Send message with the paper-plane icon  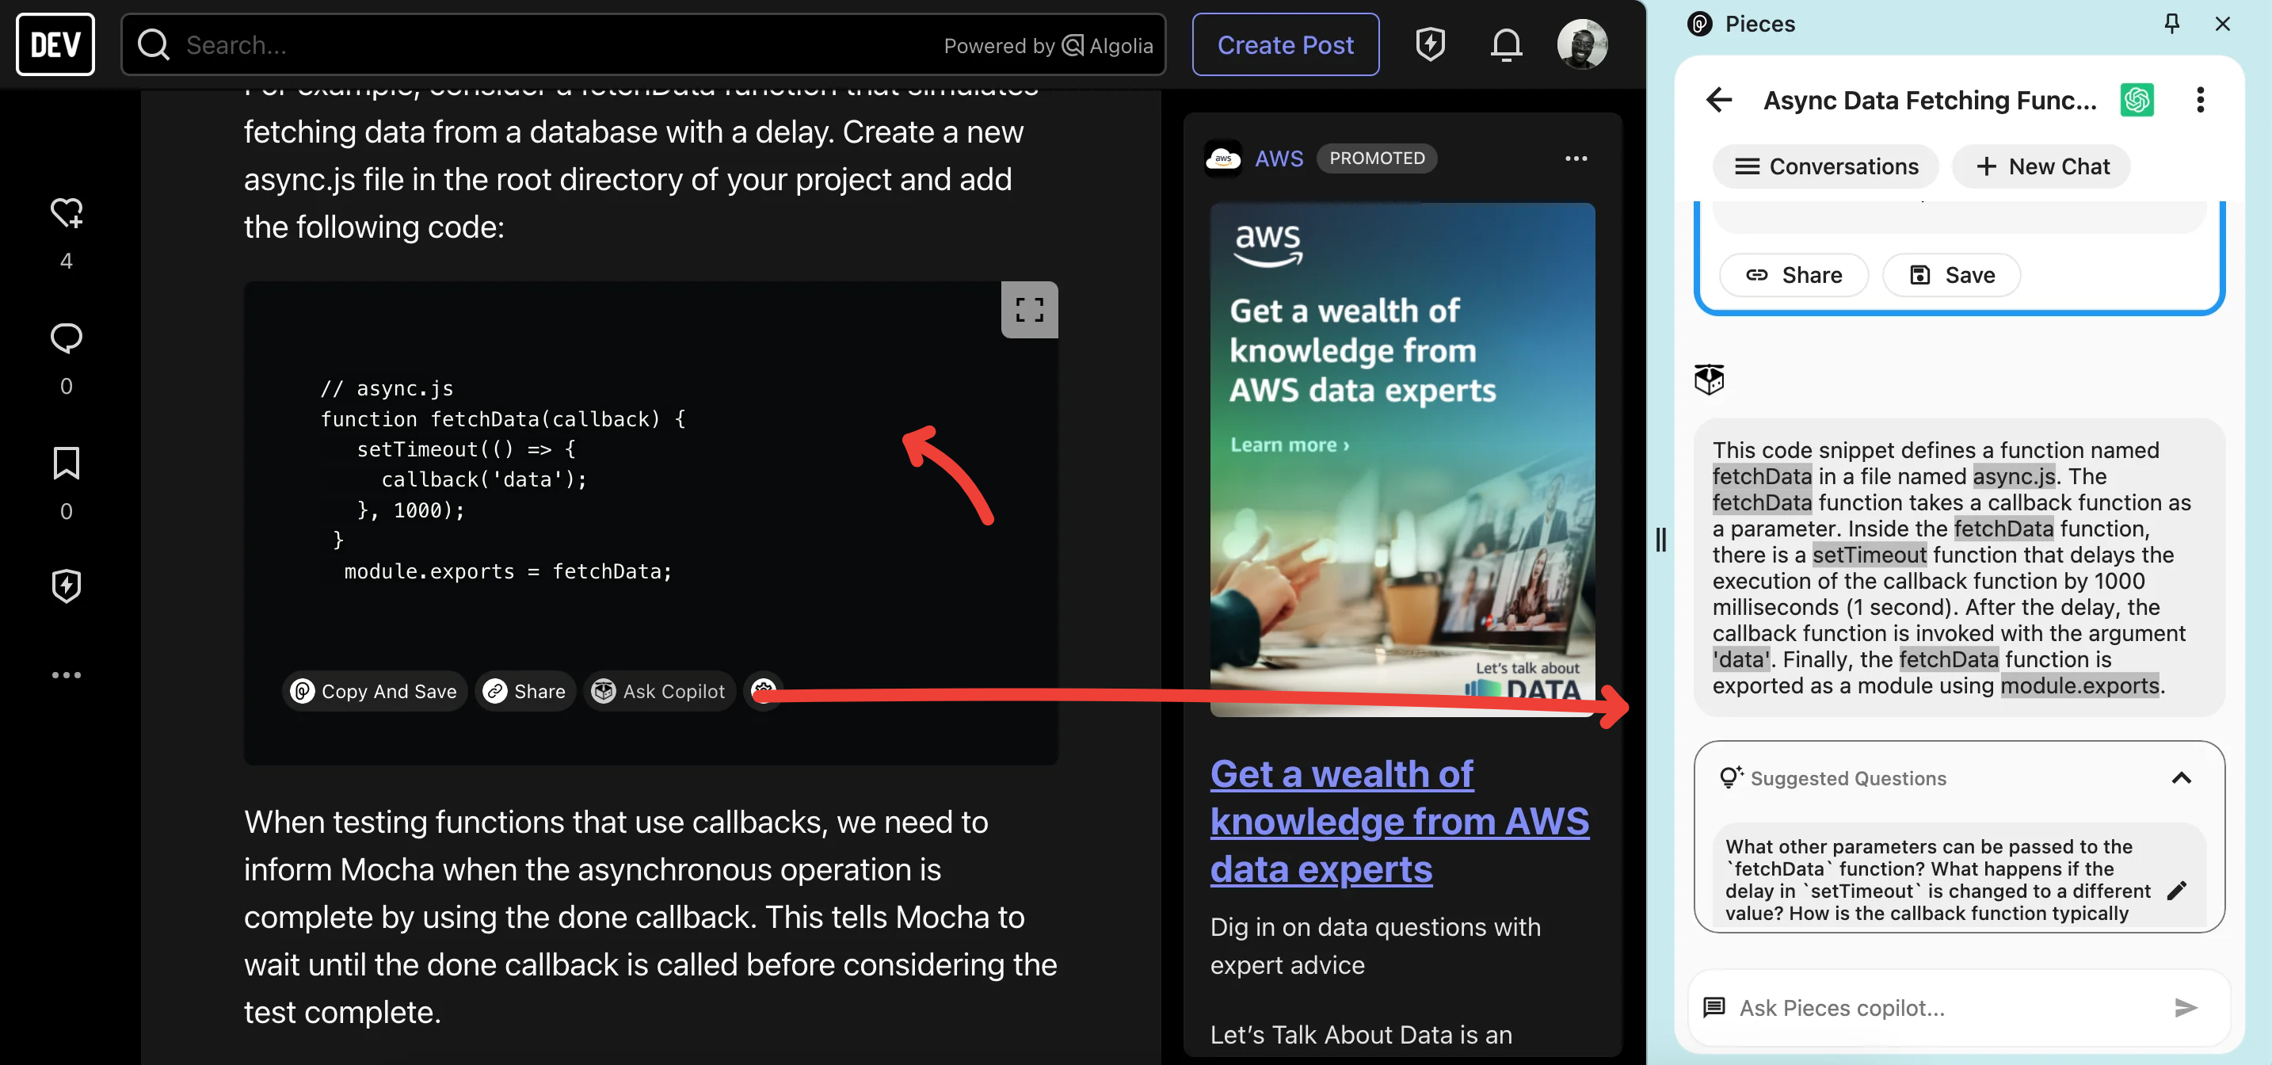point(2185,1008)
